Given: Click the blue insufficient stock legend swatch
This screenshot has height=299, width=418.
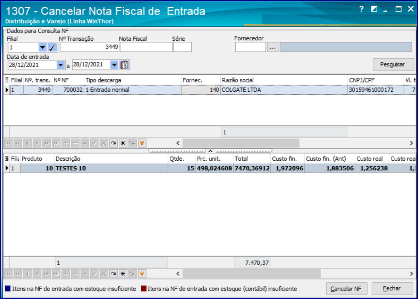Looking at the screenshot, I should point(8,289).
